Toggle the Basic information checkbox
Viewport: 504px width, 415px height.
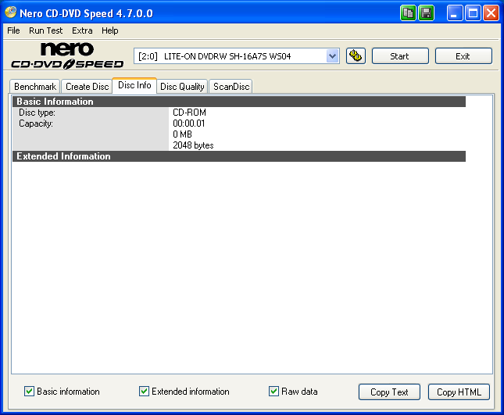click(x=29, y=392)
